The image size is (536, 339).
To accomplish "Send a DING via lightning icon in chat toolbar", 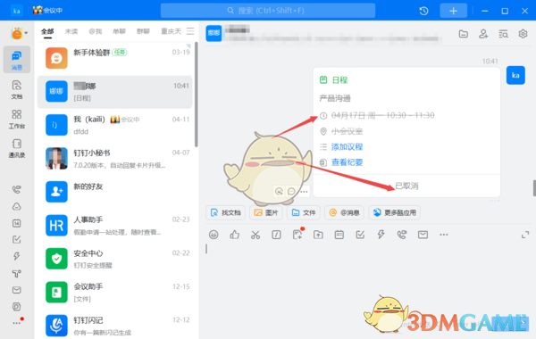I will tap(381, 235).
